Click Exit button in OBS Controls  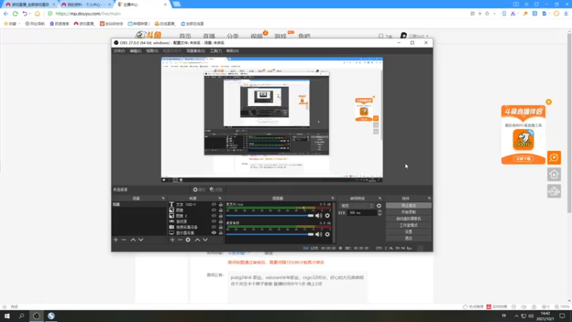(x=408, y=238)
